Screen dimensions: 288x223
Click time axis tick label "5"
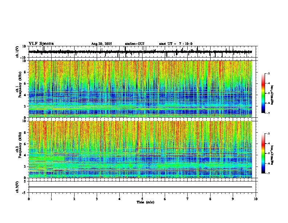coord(142,199)
